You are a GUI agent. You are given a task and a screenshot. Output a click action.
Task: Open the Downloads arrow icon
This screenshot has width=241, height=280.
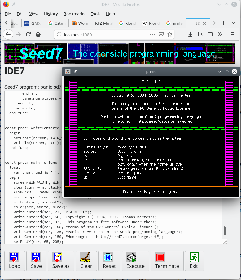click(x=190, y=34)
